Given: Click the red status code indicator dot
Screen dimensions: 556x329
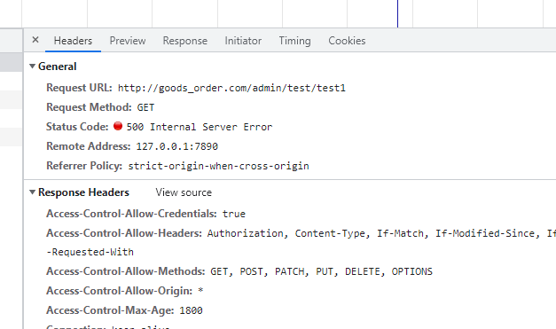Looking at the screenshot, I should [x=118, y=126].
